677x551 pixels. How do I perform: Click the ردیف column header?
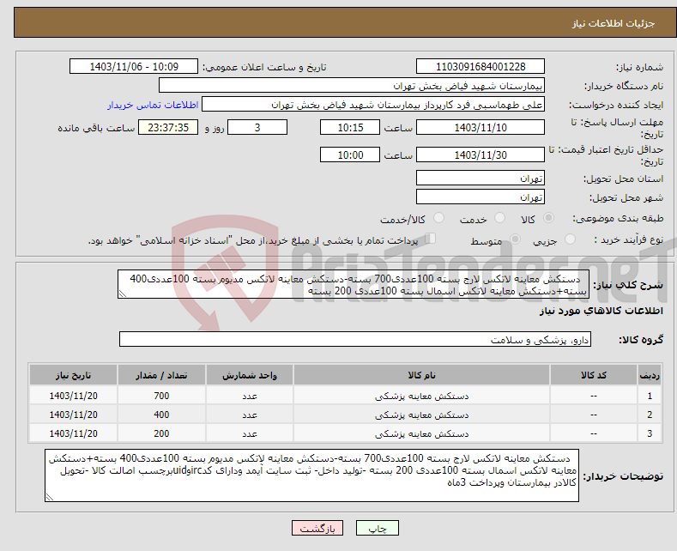(x=650, y=375)
